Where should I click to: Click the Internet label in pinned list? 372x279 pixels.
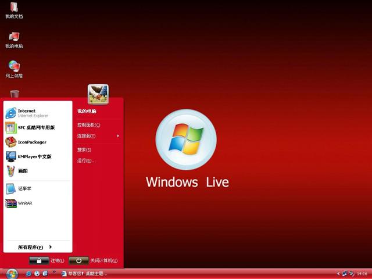(x=27, y=111)
